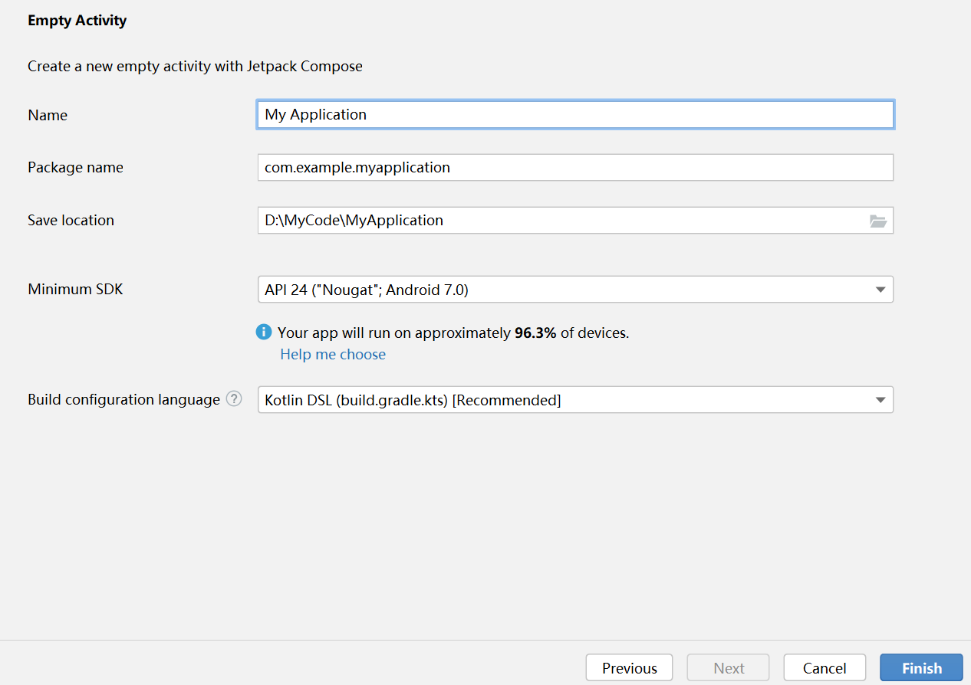The image size is (971, 685).
Task: Click the blue info icon beside device coverage
Action: 263,333
